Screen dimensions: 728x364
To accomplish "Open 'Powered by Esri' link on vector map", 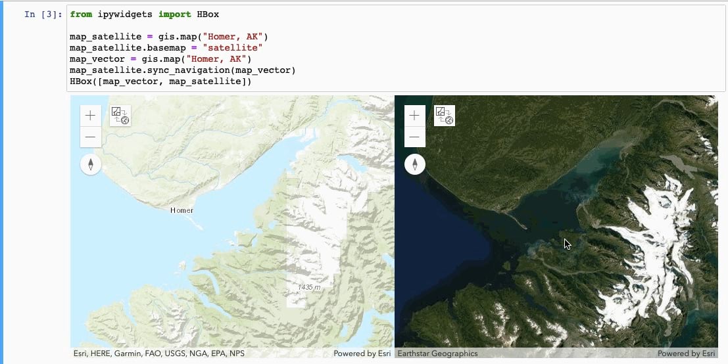I will click(x=362, y=353).
